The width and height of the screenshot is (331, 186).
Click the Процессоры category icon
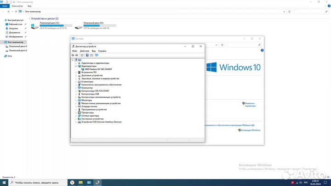(80, 113)
